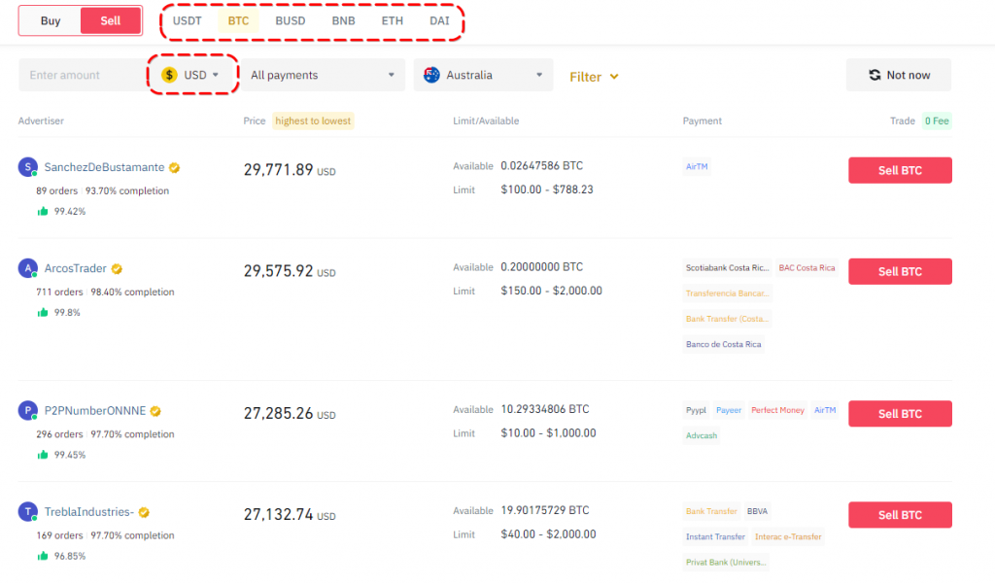Screen dimensions: 995x584
Task: Click the refresh icon beside Not now
Action: [x=875, y=75]
